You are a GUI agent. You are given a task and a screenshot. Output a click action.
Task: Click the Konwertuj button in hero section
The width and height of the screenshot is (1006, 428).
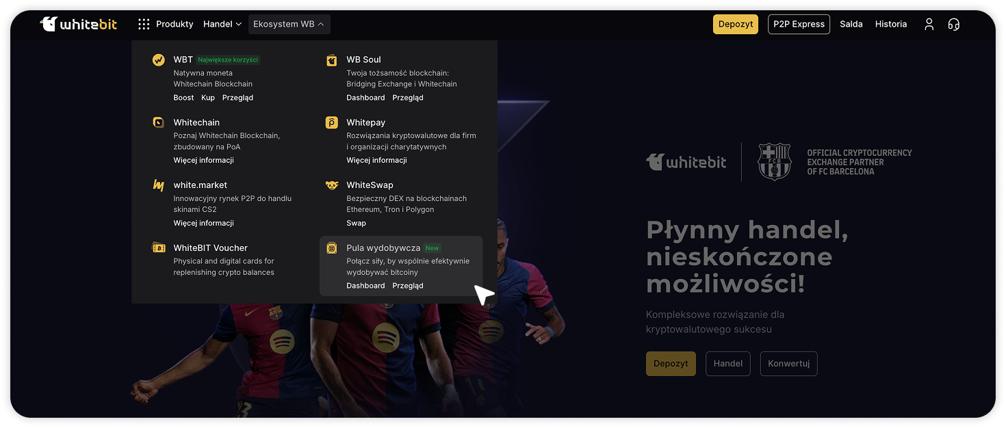788,364
